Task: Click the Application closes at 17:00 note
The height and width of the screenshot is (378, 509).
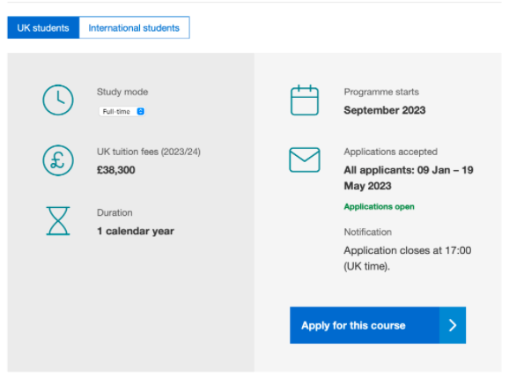Action: tap(408, 258)
